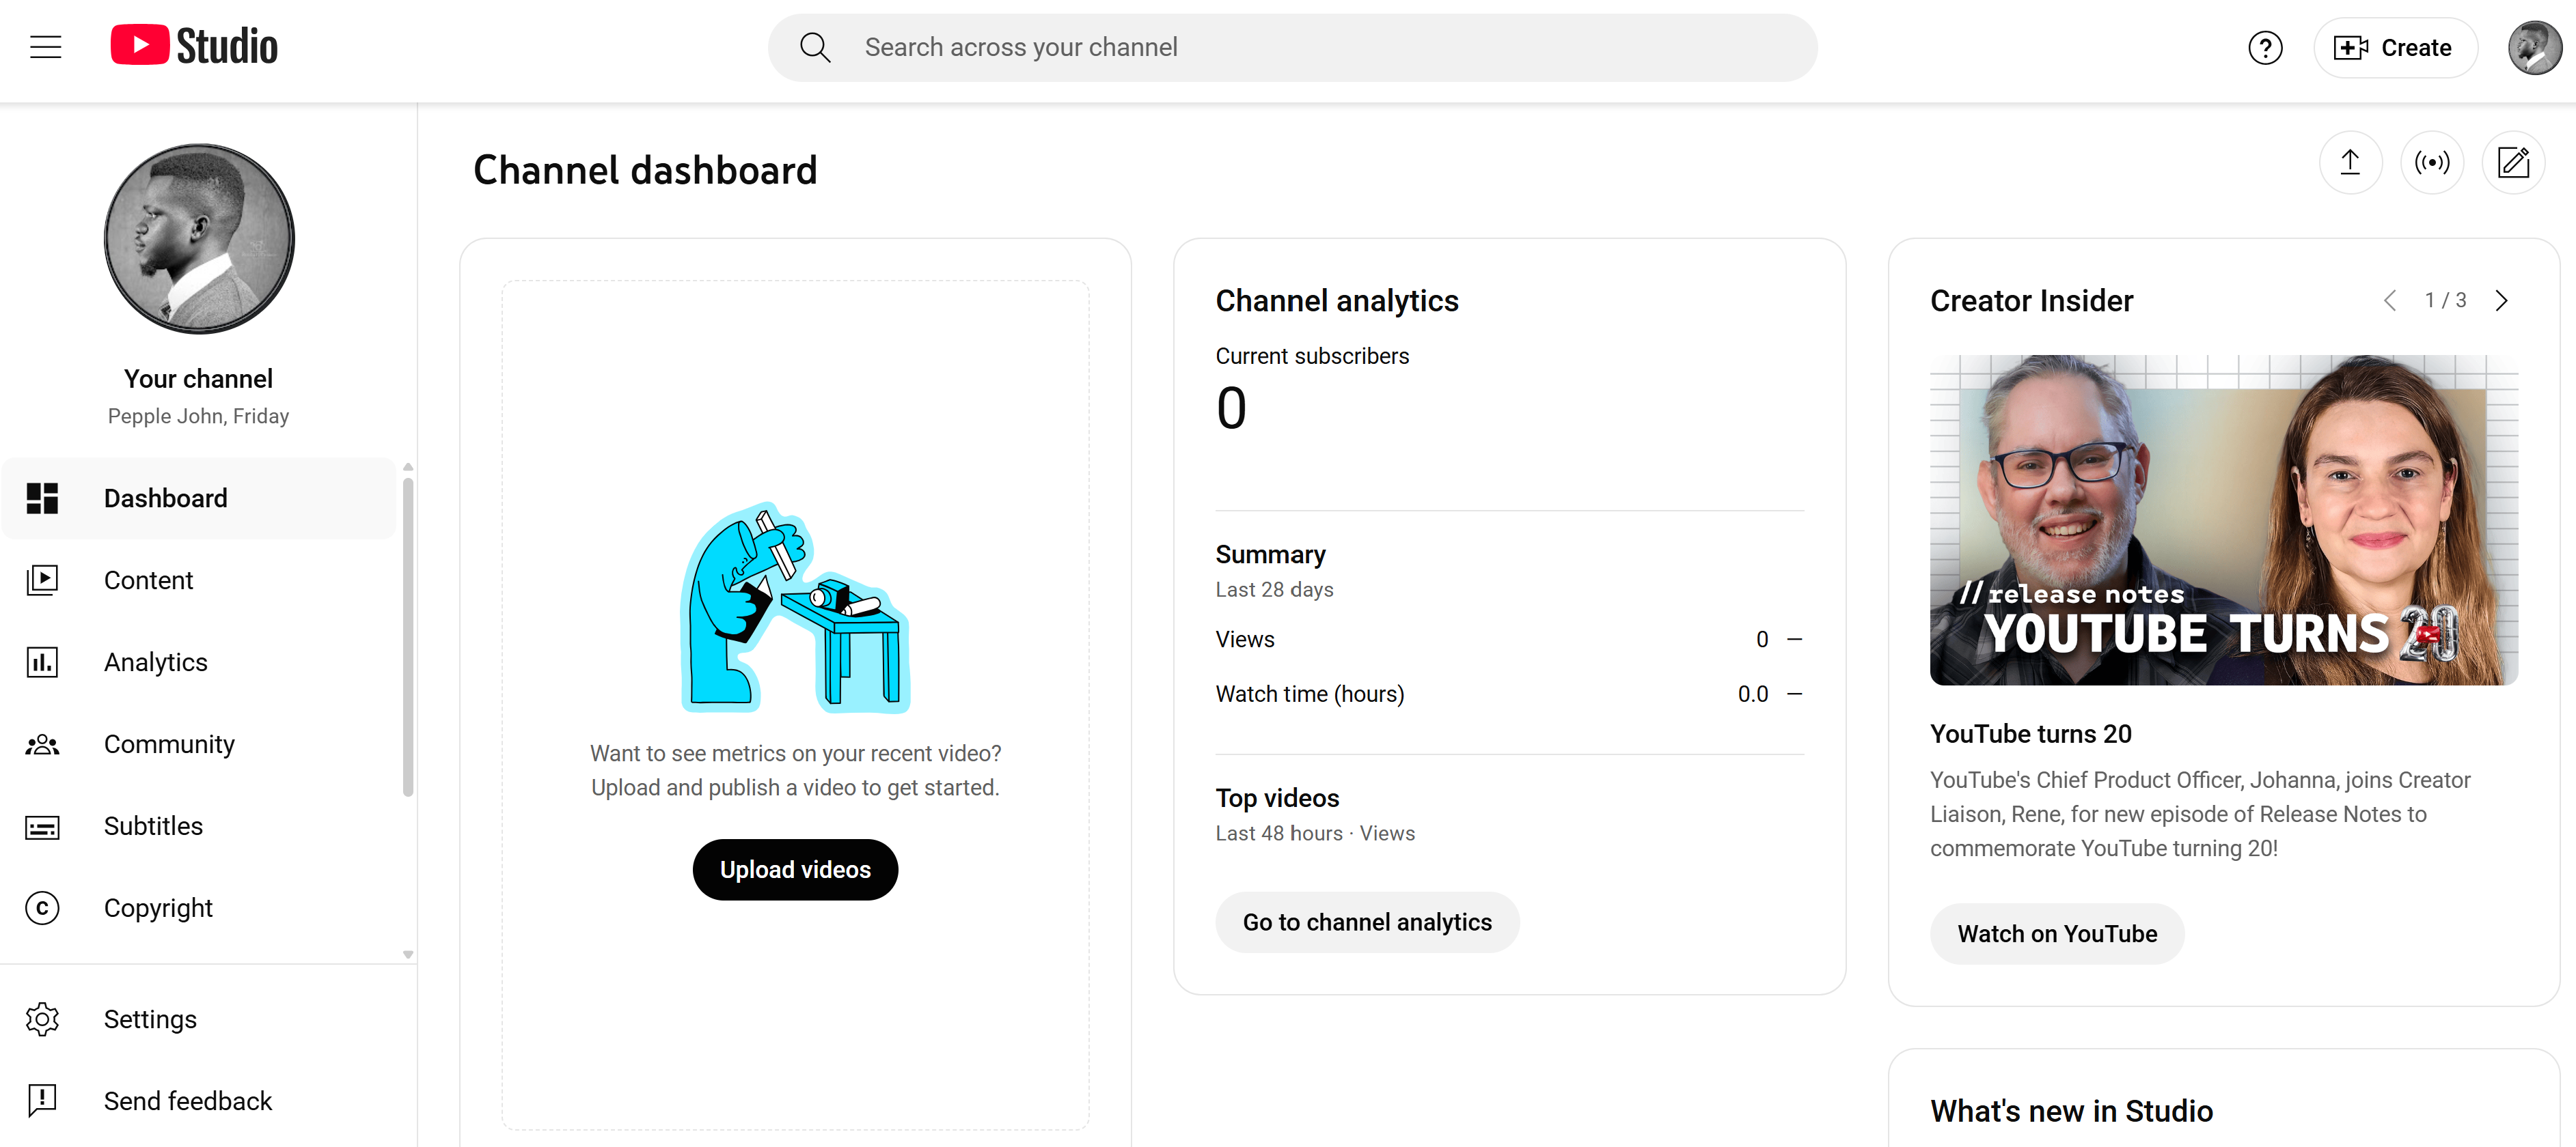This screenshot has height=1147, width=2576.
Task: Open the account avatar menu
Action: [x=2533, y=48]
